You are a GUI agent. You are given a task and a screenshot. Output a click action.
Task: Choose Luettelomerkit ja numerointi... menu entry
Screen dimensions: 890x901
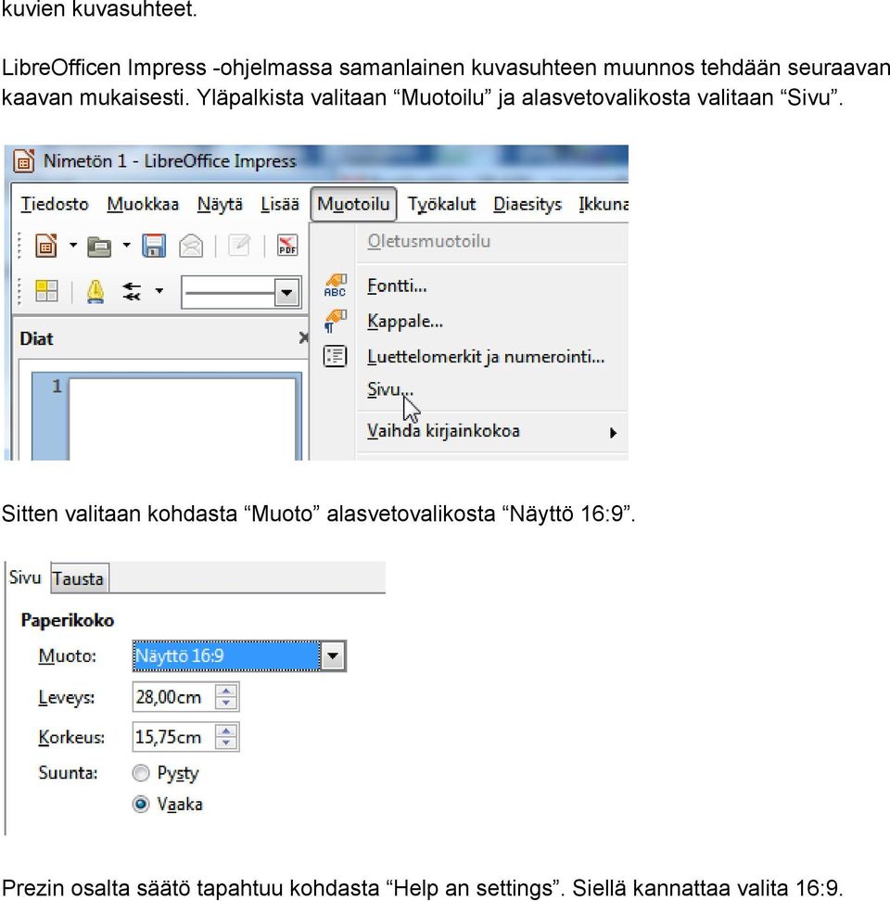tap(486, 357)
